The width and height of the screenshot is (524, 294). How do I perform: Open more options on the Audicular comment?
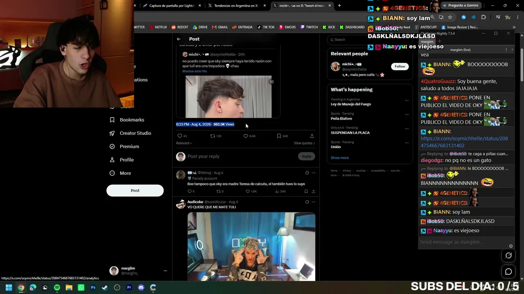click(314, 202)
